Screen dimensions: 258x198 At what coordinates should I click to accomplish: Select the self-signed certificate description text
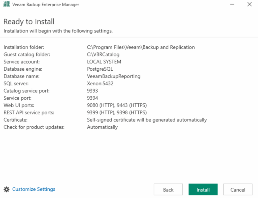[x=147, y=120]
